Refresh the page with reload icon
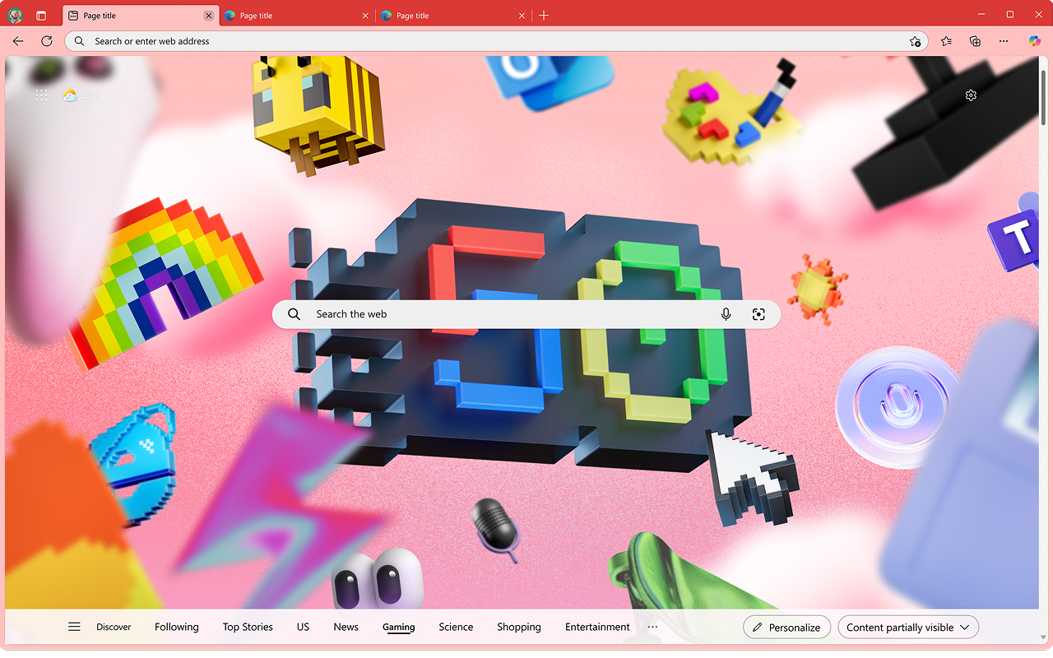1053x658 pixels. pyautogui.click(x=47, y=41)
